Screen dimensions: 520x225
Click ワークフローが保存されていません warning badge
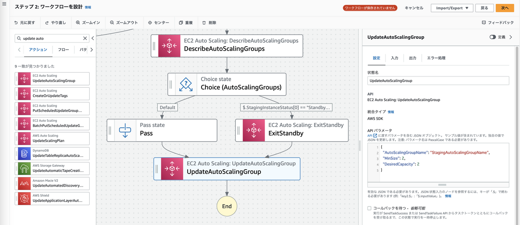pos(371,8)
